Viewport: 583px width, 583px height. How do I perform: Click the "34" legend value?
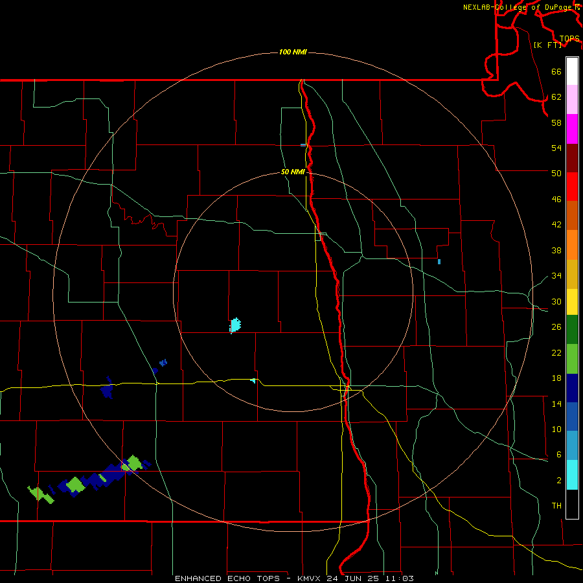click(556, 275)
